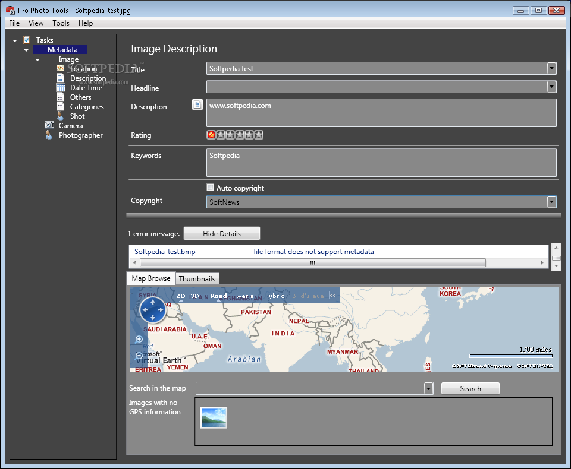This screenshot has width=571, height=469.
Task: Collapse the map toolbar with the chevron
Action: click(x=332, y=296)
